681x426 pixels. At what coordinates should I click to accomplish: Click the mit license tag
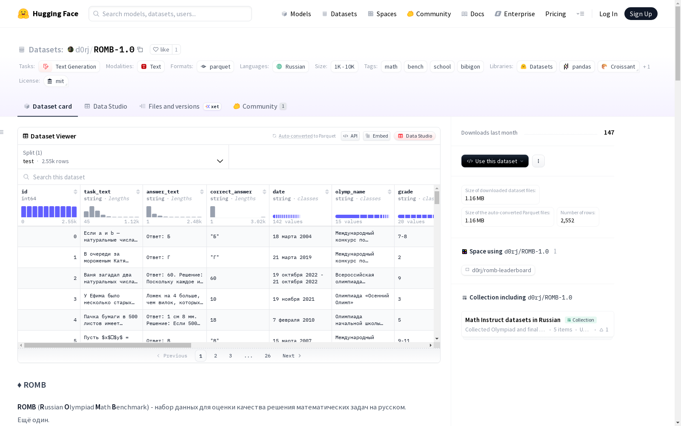(56, 81)
